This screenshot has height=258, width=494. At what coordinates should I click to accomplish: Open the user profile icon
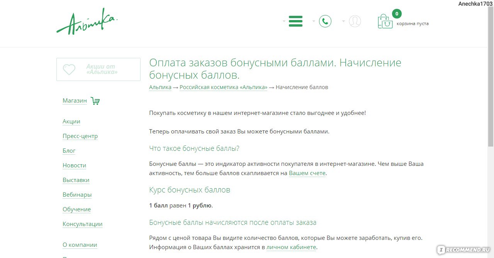pyautogui.click(x=355, y=21)
